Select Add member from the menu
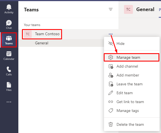Viewport: 161px width, 133px height. click(x=132, y=75)
